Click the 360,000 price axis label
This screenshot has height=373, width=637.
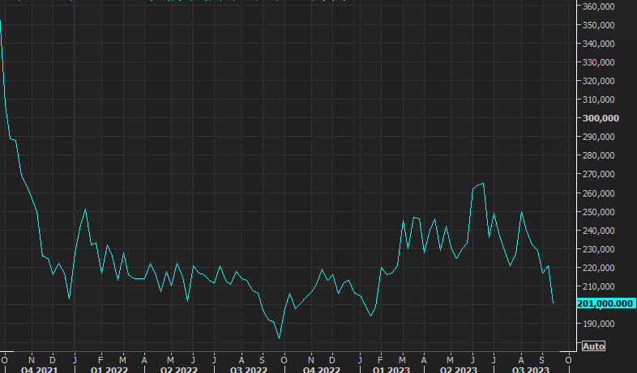click(x=601, y=6)
